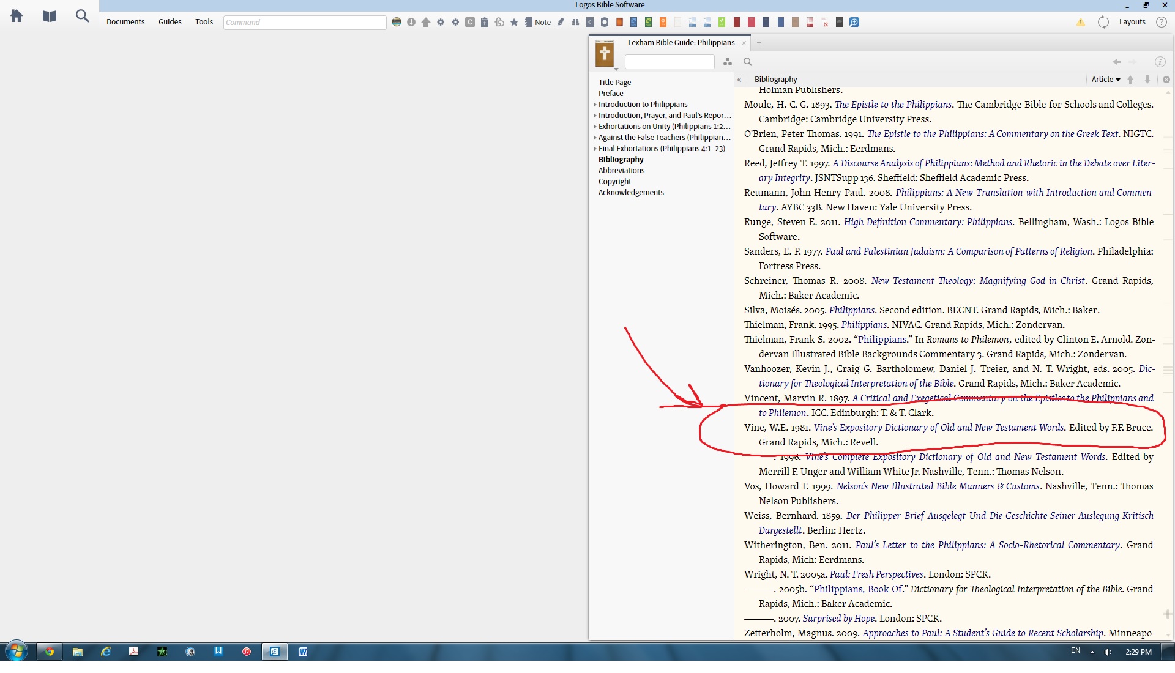Image resolution: width=1175 pixels, height=673 pixels.
Task: Open the Library book icon
Action: (x=50, y=16)
